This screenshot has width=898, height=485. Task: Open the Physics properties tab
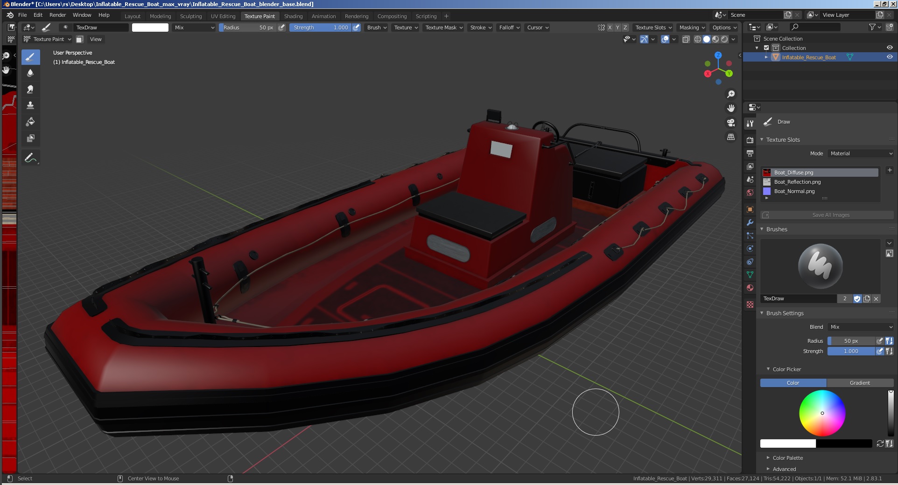(750, 249)
